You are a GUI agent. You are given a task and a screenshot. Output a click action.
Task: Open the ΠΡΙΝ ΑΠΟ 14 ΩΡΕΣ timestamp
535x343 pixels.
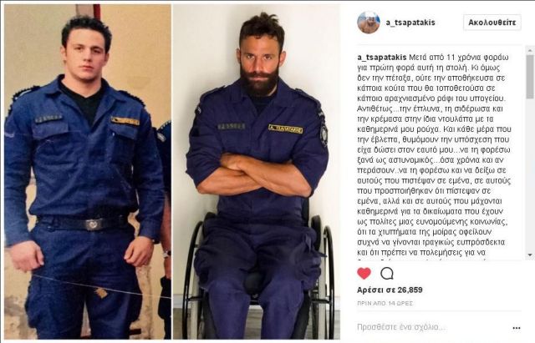(385, 303)
